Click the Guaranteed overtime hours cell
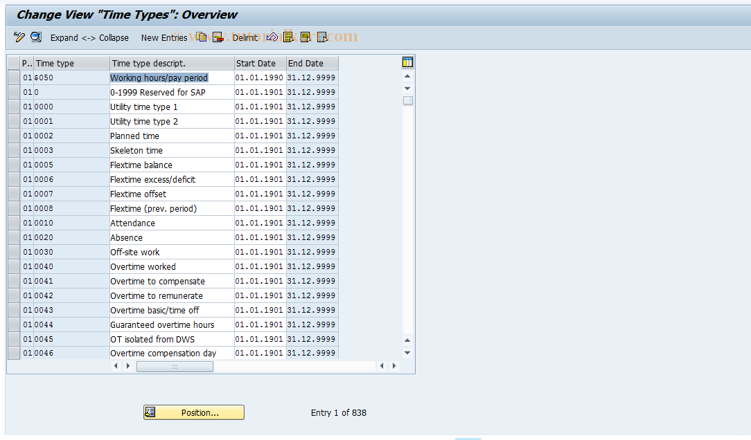Screen dimensions: 751x440 tap(172, 324)
